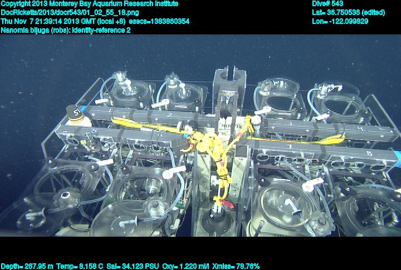Select the black weight marked S
The height and width of the screenshot is (270, 401).
(x=74, y=112)
